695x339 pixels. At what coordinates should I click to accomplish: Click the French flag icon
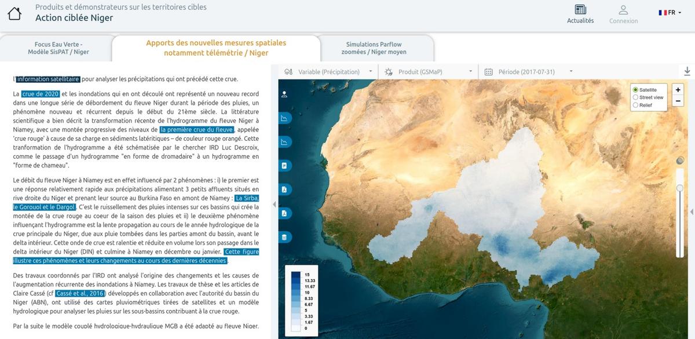click(x=663, y=13)
